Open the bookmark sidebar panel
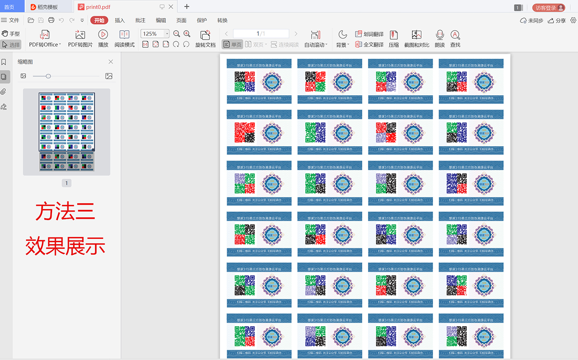The image size is (578, 360). [4, 62]
